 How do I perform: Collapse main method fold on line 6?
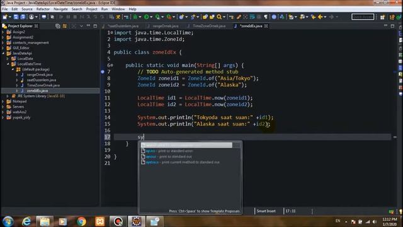pos(112,65)
